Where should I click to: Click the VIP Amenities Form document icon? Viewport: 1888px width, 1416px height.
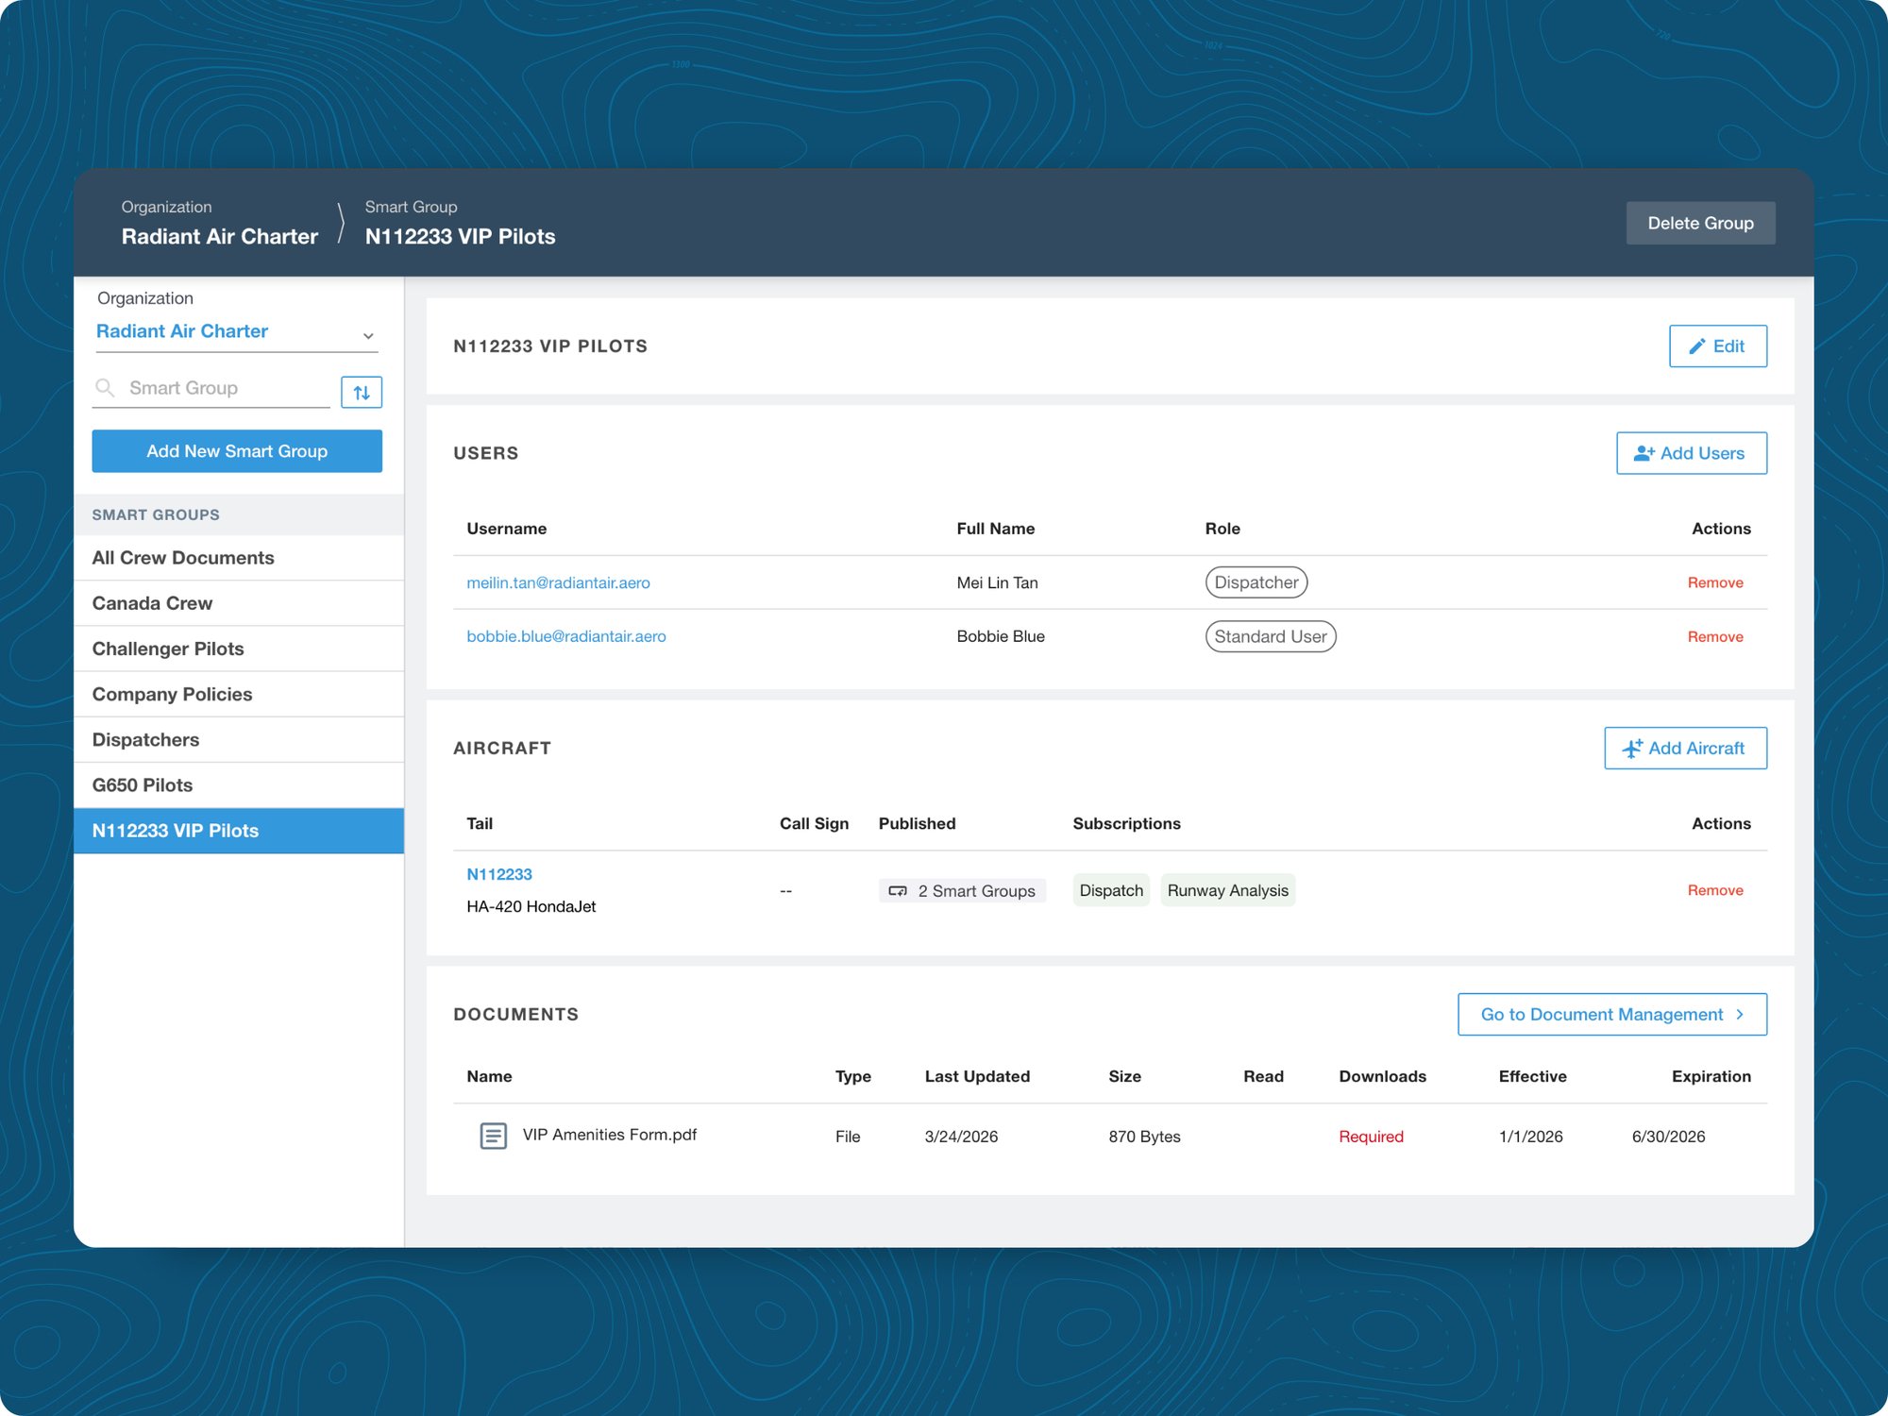(493, 1136)
